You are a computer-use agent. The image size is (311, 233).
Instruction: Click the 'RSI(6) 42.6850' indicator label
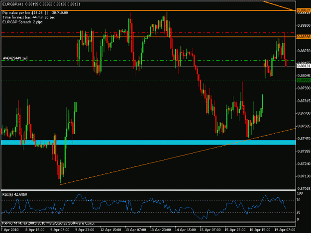14,195
